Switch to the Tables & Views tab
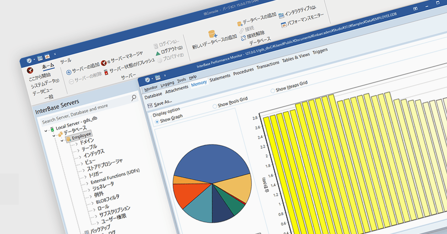The height and width of the screenshot is (234, 447). [x=296, y=58]
